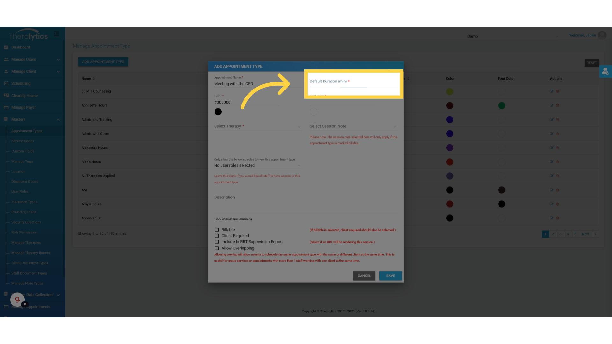Image resolution: width=612 pixels, height=344 pixels.
Task: Click the Scheduling calendar icon in sidebar
Action: coord(6,83)
